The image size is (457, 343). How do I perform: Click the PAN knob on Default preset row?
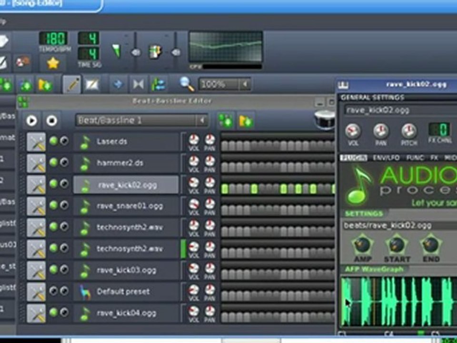[209, 290]
